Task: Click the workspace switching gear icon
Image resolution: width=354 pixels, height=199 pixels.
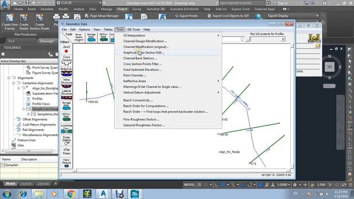Action: [x=295, y=185]
